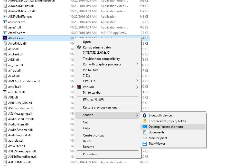
Task: Click the AfterFX.exe Ae application icon
Action: coord(5,38)
